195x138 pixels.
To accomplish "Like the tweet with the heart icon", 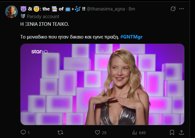I will point(98,132).
